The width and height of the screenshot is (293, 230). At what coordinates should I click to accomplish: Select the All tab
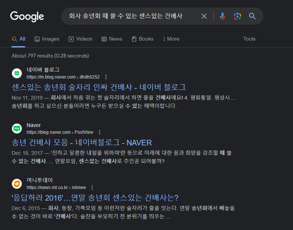tap(18, 39)
